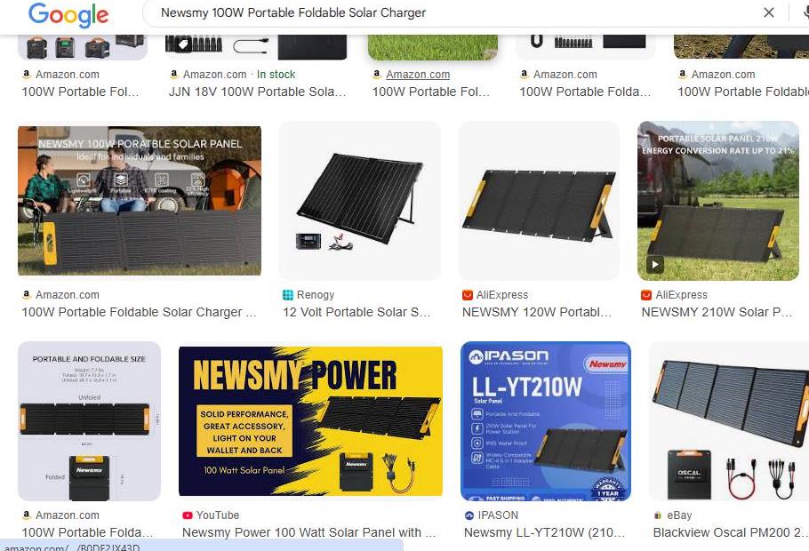
Task: Click the YouTube source icon
Action: click(188, 515)
